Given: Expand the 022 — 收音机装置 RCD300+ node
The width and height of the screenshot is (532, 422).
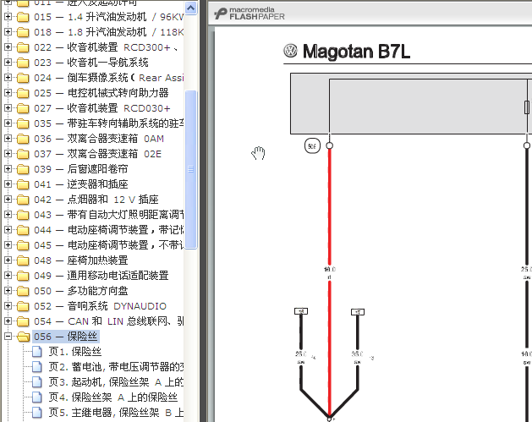Looking at the screenshot, I should coord(8,47).
